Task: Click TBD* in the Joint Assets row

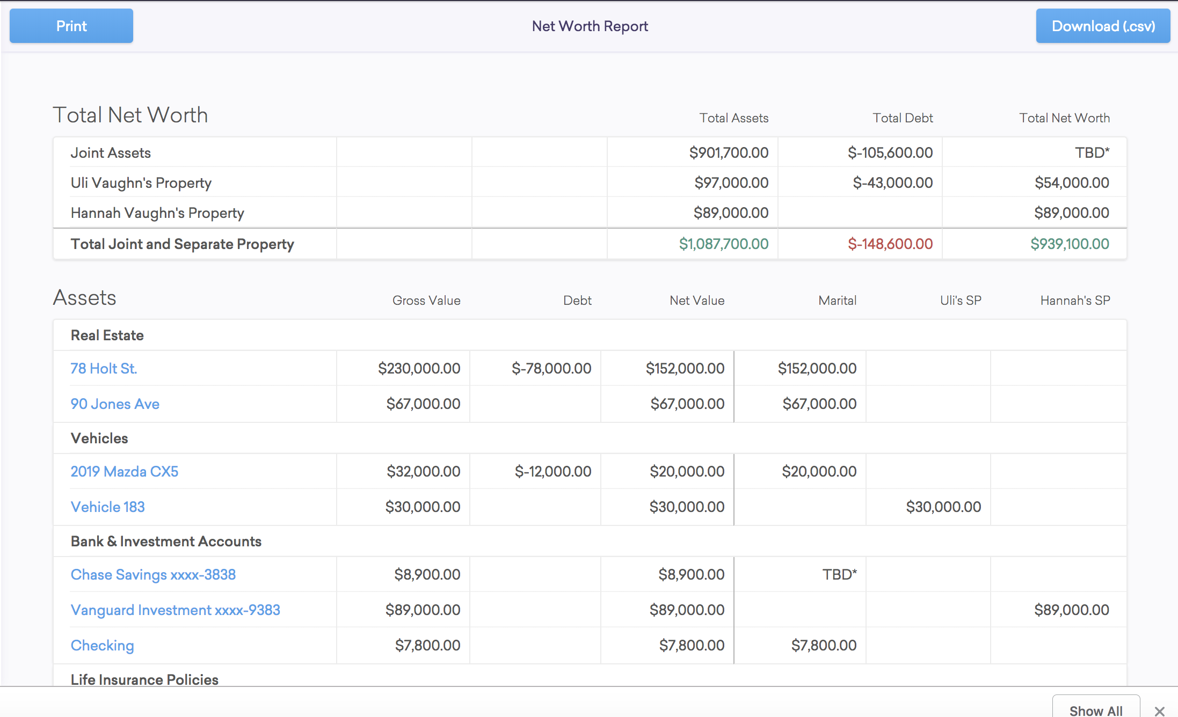Action: (1092, 152)
